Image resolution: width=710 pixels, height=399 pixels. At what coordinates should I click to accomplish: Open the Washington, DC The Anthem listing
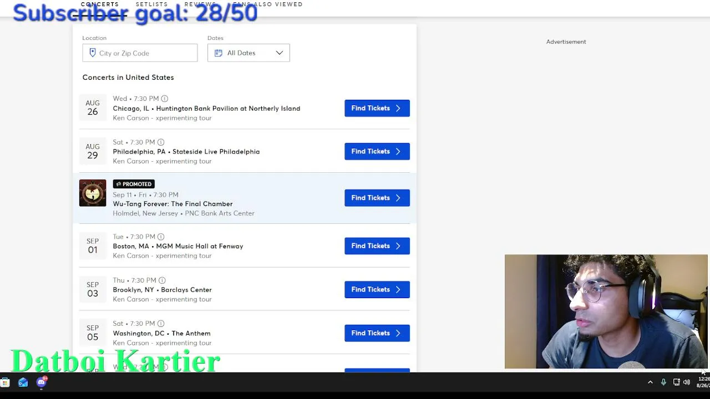pos(161,334)
